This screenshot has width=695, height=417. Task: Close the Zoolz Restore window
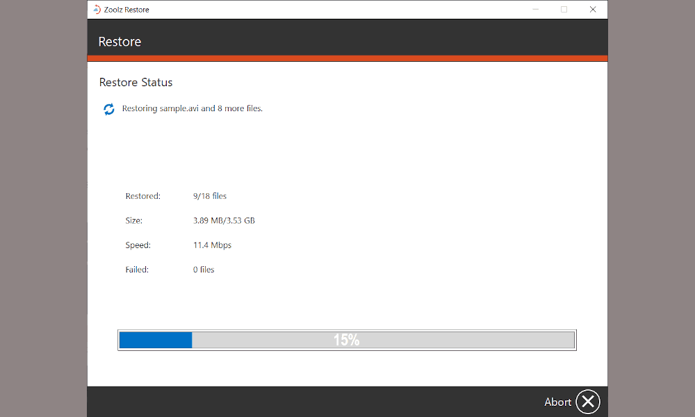(x=593, y=9)
